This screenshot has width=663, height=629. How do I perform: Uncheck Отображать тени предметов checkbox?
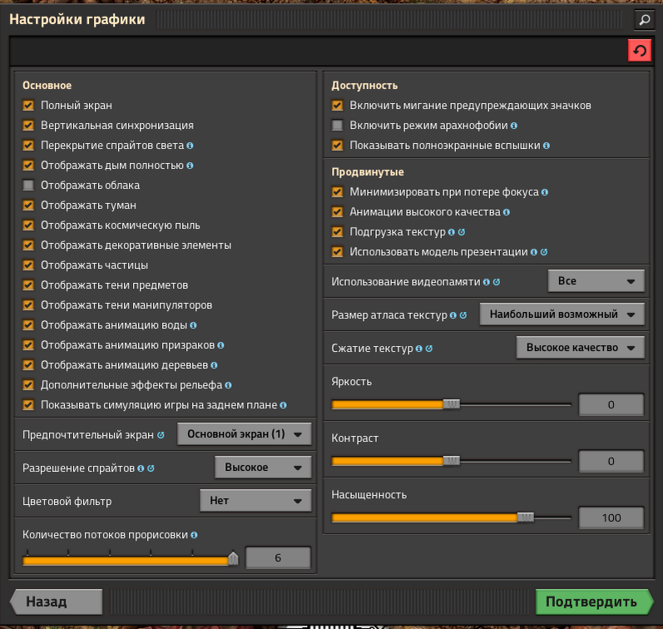click(28, 285)
